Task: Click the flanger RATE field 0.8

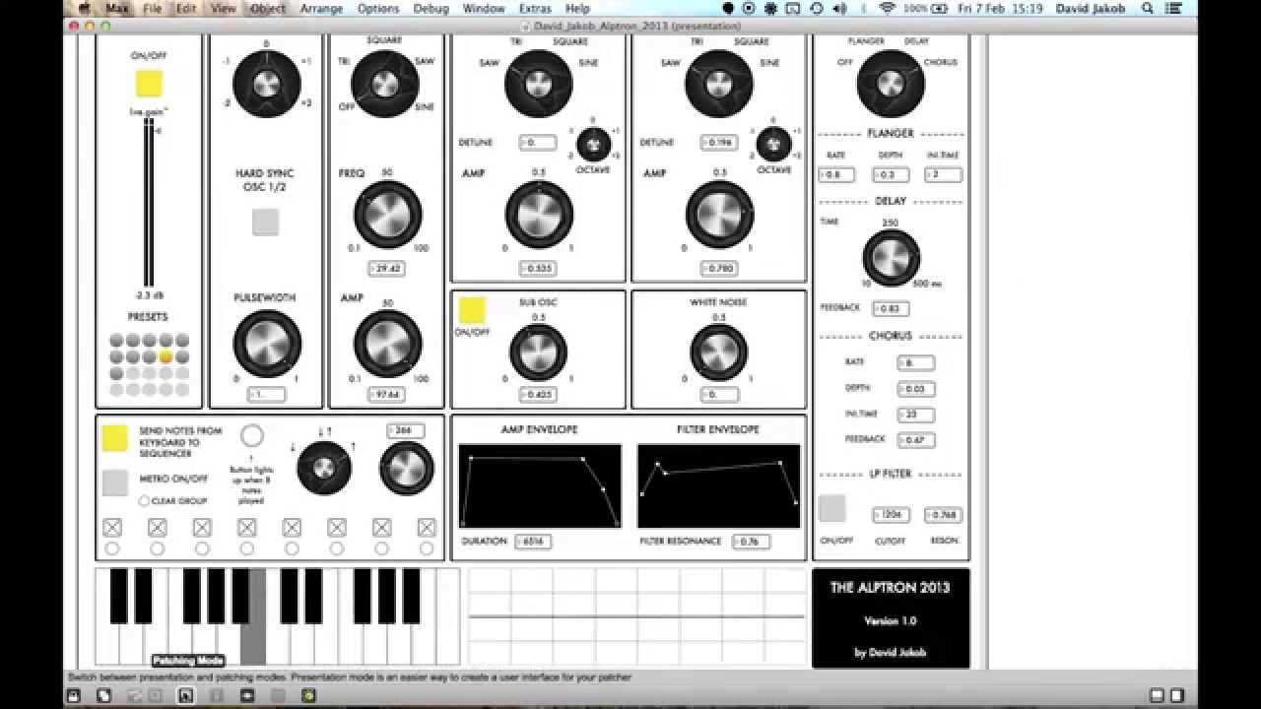Action: 836,175
